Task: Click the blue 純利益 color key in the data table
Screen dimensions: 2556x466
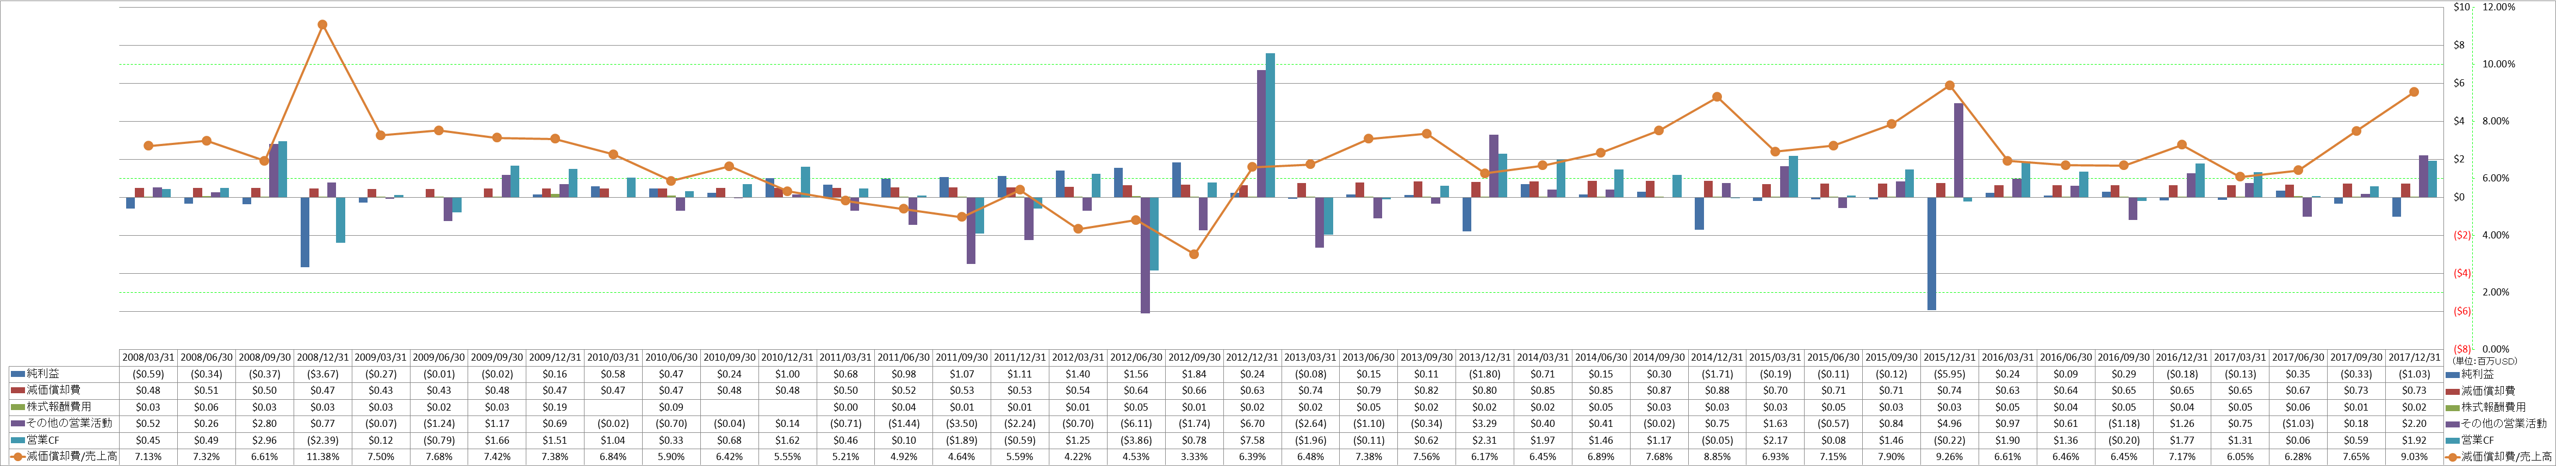Action: coord(17,374)
